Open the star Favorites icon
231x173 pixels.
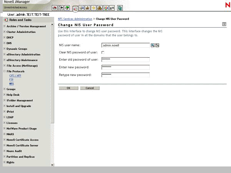pos(94,8)
